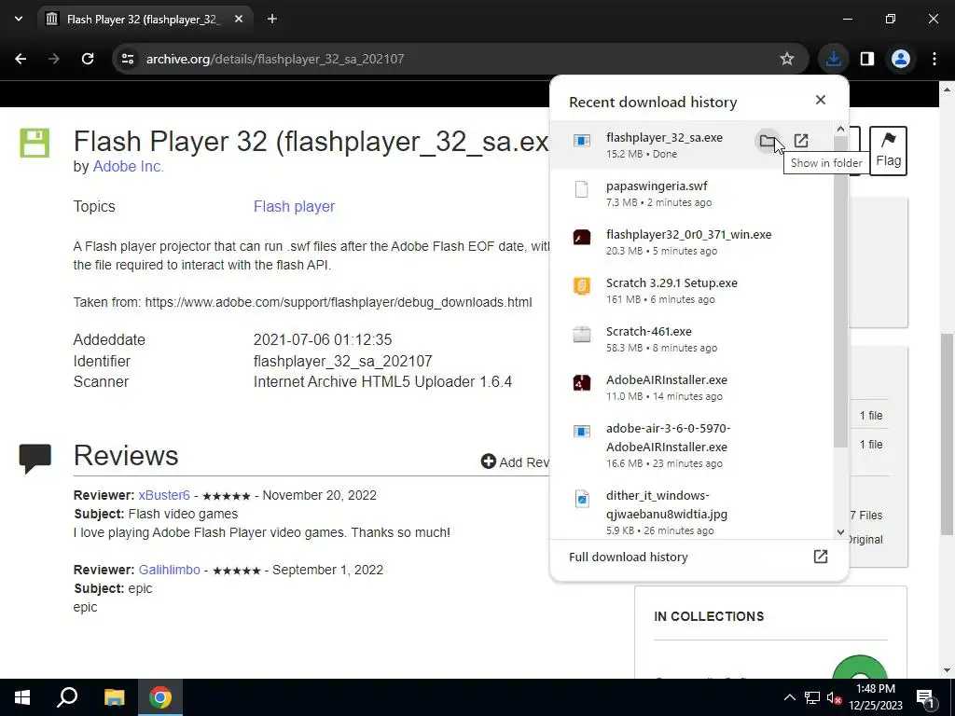
Task: Flag this item
Action: [x=888, y=151]
